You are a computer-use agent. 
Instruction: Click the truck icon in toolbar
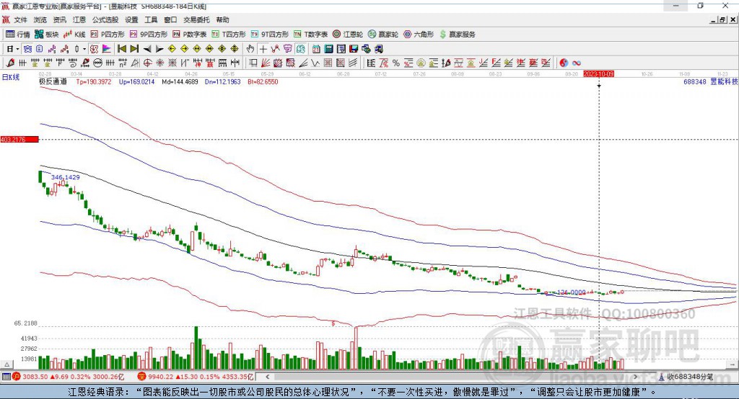click(379, 49)
